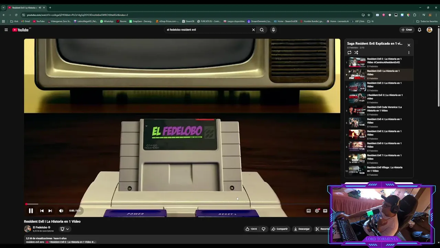Pause the video playback

[x=31, y=211]
